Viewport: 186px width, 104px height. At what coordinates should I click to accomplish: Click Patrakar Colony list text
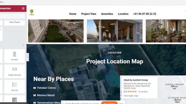tap(46, 88)
